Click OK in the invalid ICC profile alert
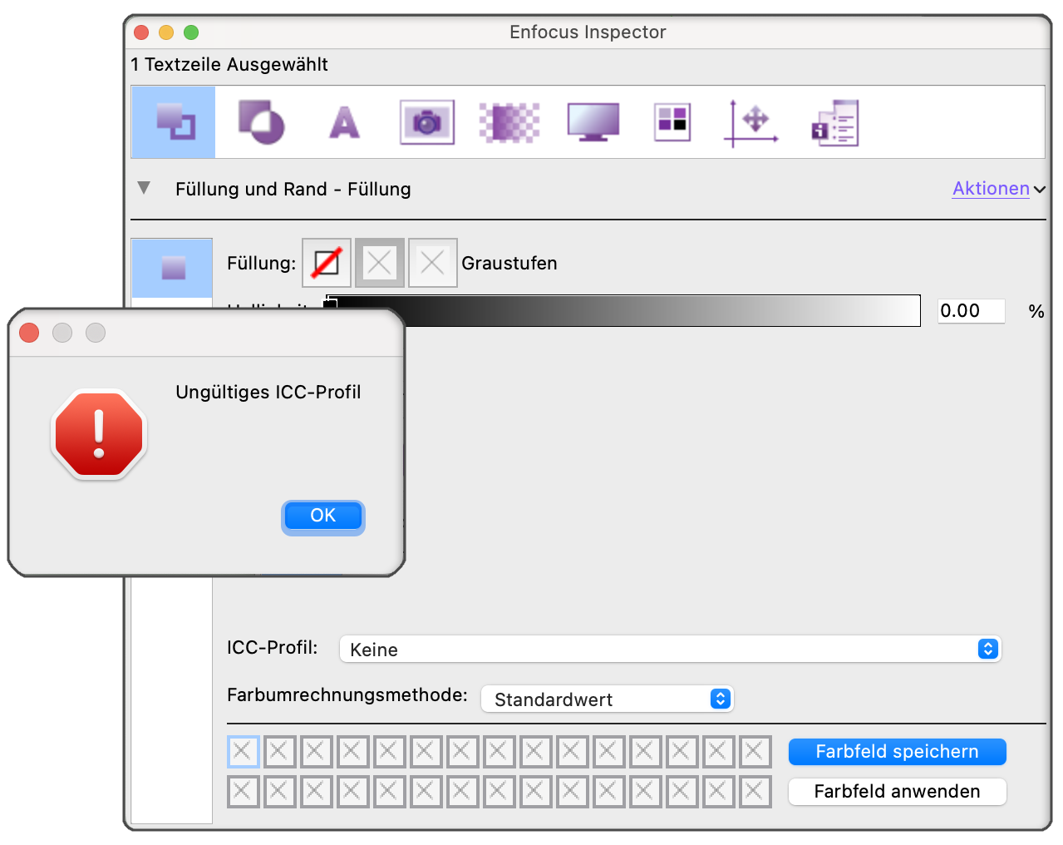Screen dimensions: 1063x845 click(322, 516)
